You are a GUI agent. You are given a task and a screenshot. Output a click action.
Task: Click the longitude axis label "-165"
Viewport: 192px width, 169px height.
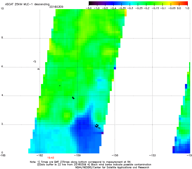(x=3, y=155)
